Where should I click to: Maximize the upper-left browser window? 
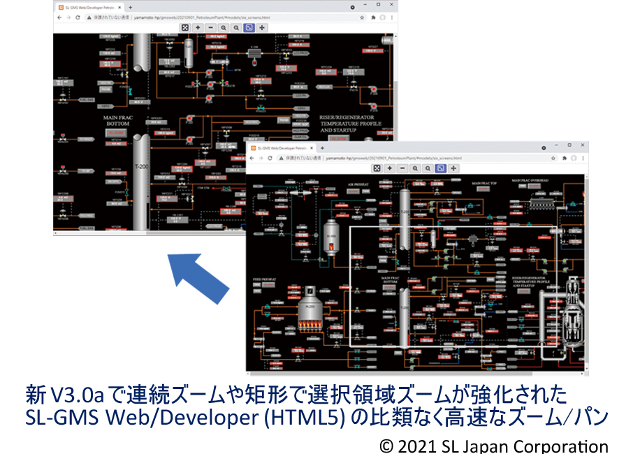[379, 4]
